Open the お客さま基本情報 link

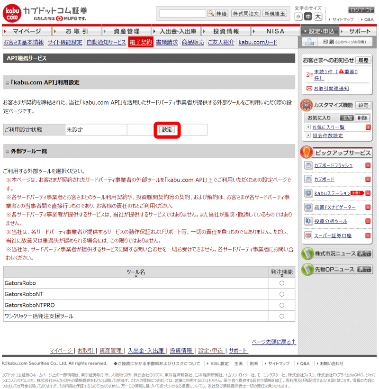(x=24, y=42)
